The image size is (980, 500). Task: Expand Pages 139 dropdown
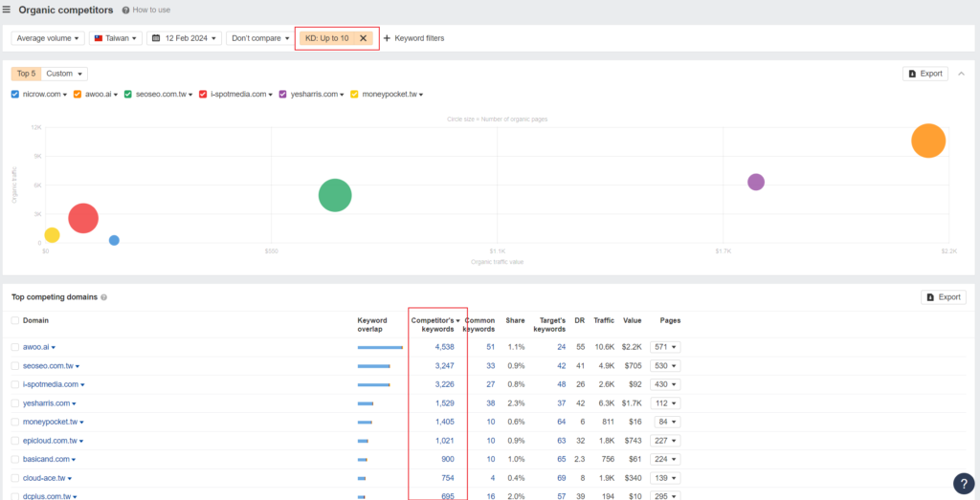coord(665,478)
